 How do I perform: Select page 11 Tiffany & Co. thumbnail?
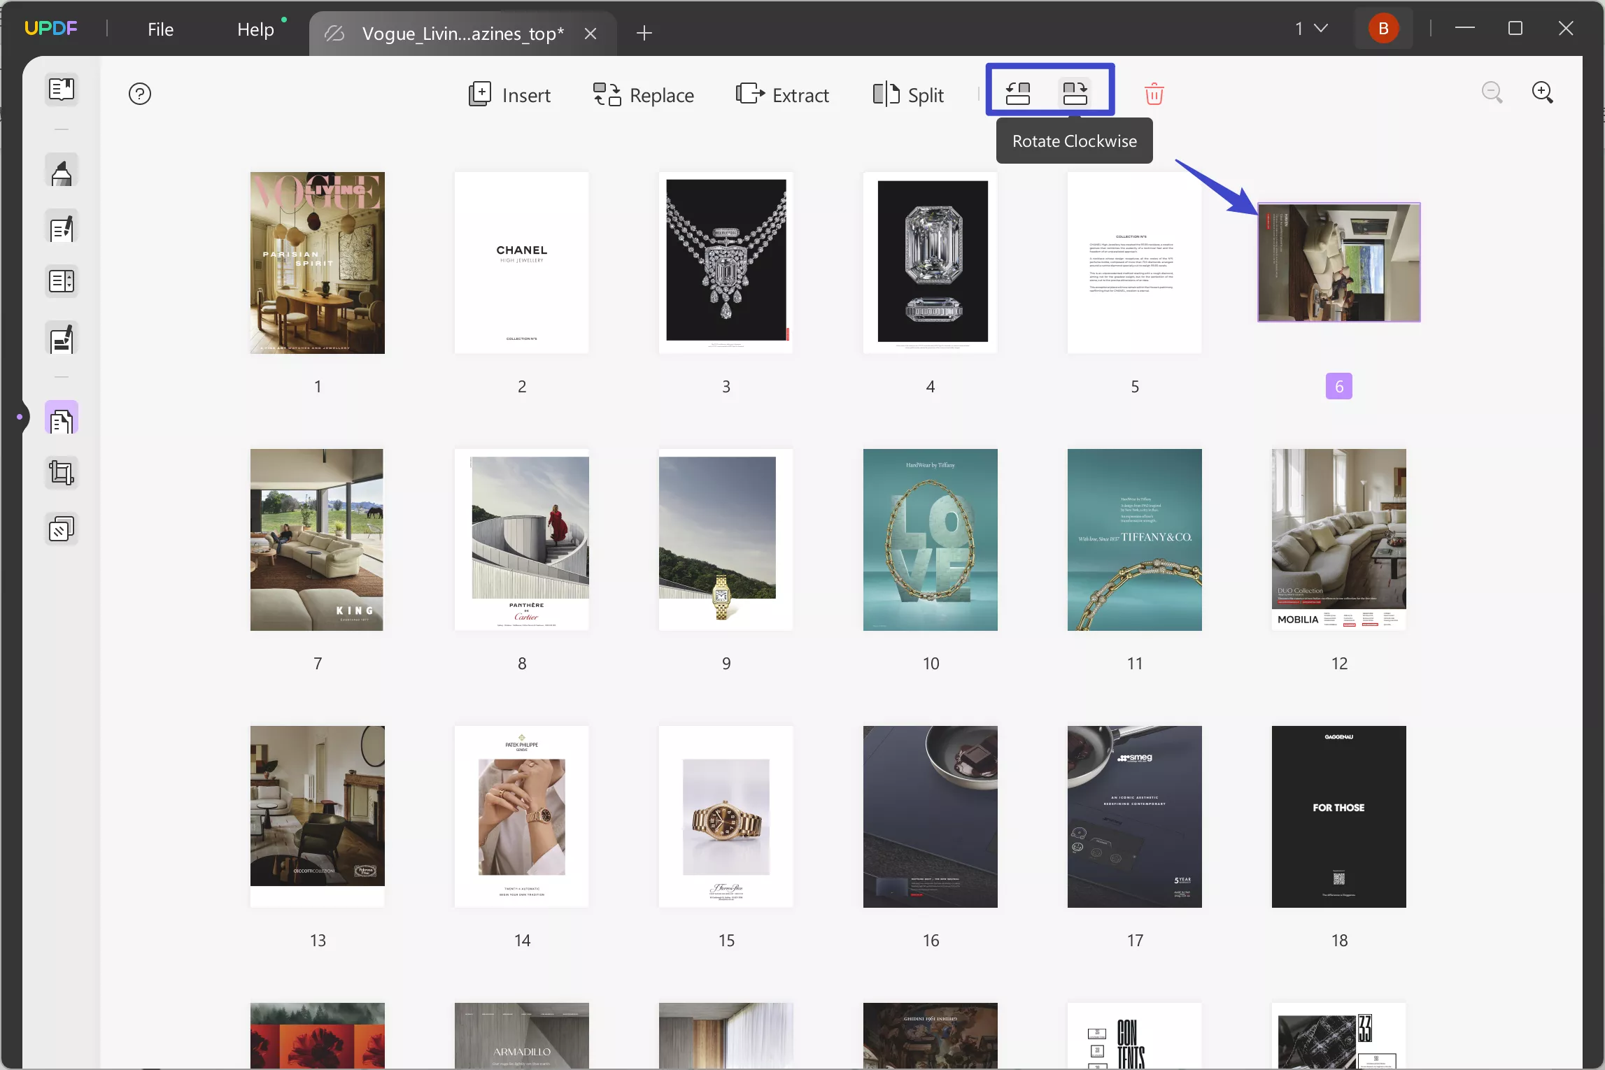[1135, 540]
